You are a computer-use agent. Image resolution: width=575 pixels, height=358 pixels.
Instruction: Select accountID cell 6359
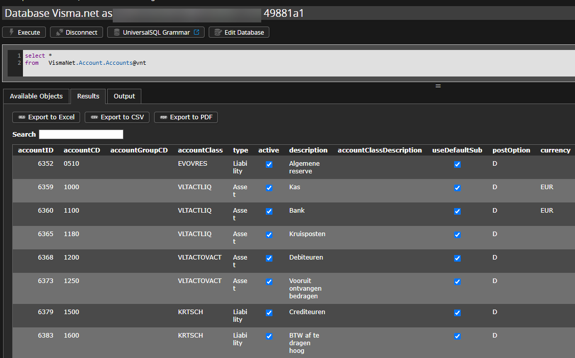click(45, 187)
